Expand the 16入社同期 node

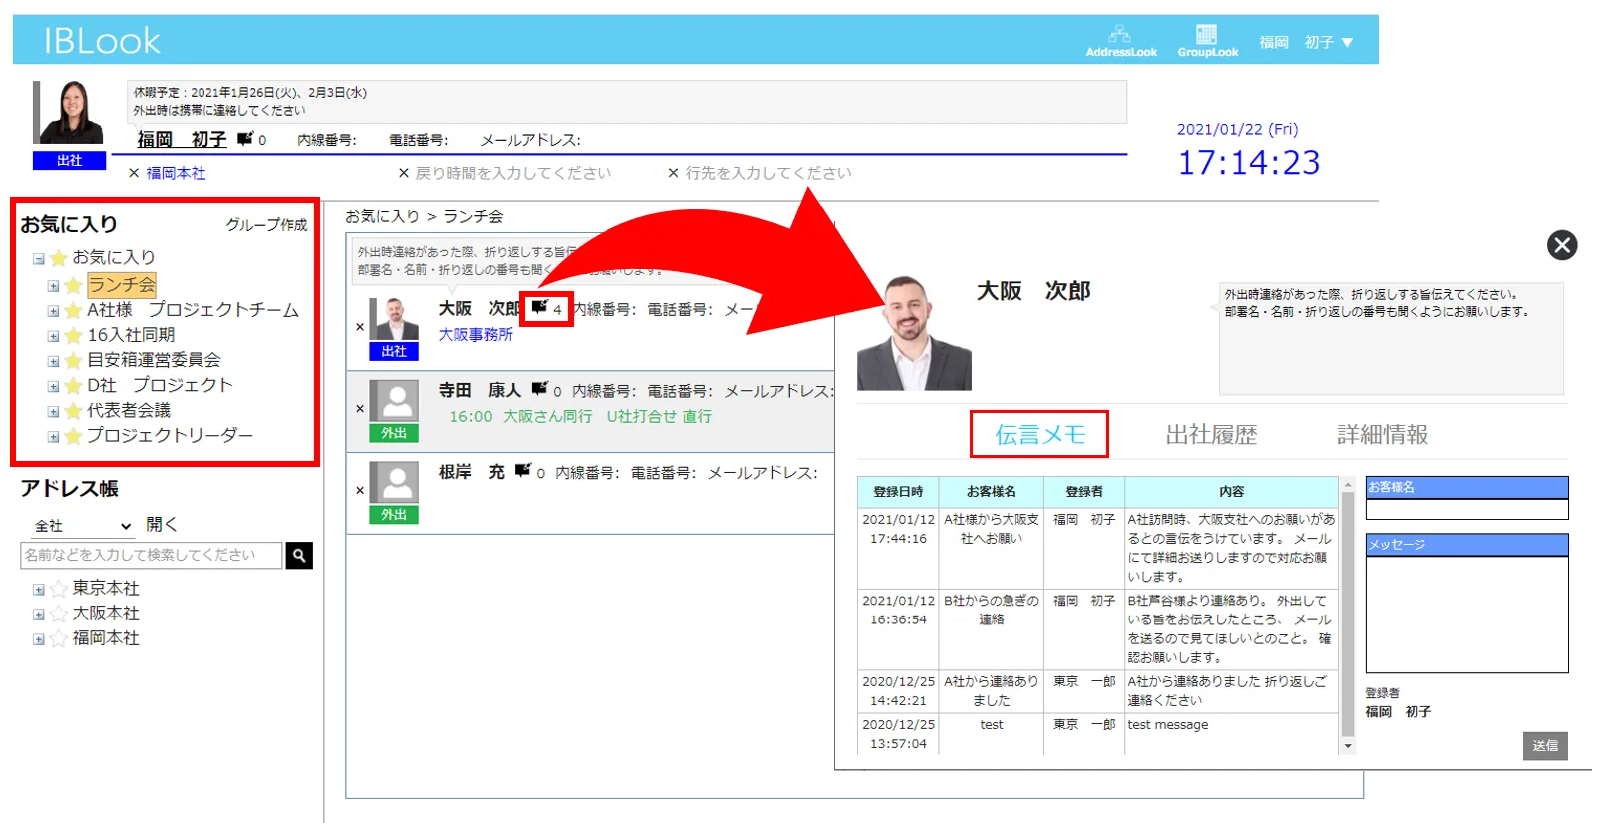(53, 336)
